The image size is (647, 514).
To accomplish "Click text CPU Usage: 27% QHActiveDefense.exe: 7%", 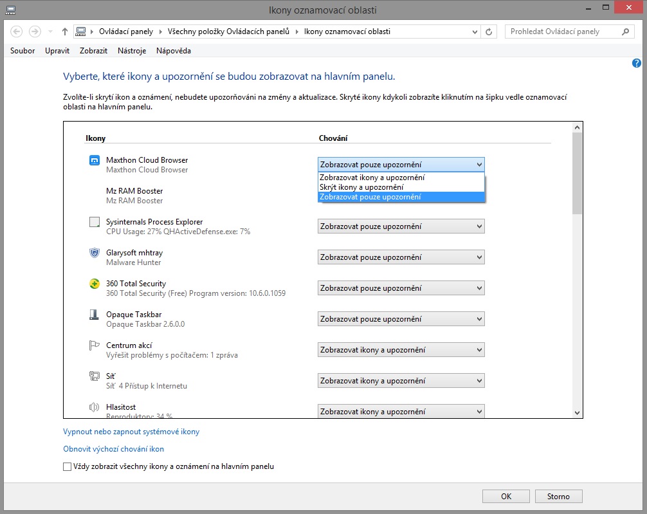I will click(178, 232).
